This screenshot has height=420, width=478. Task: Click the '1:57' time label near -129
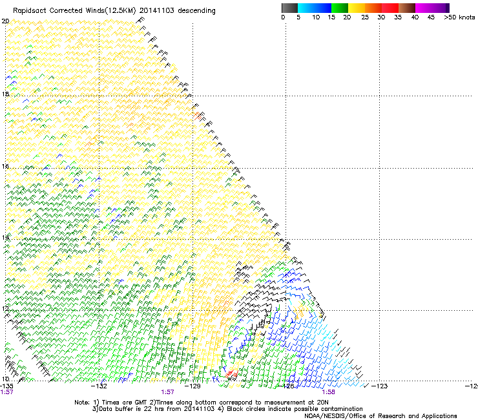pyautogui.click(x=168, y=392)
